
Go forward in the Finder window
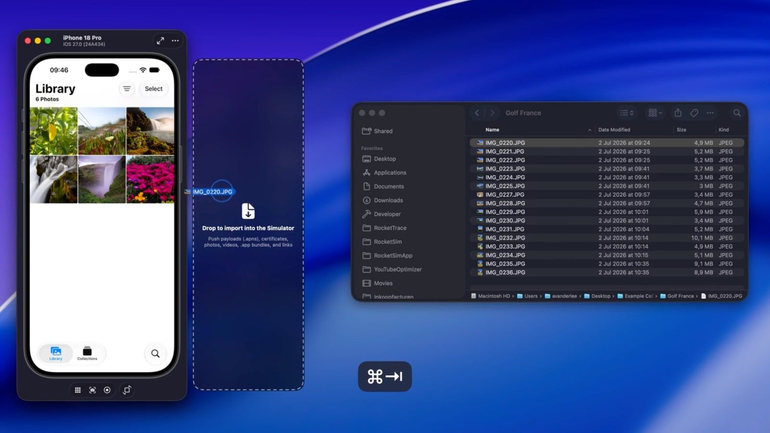492,113
